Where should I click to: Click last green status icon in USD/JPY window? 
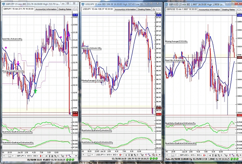click(x=156, y=159)
